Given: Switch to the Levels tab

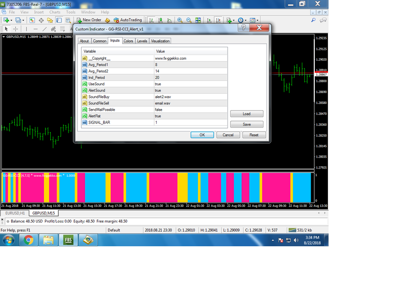Looking at the screenshot, I should click(x=142, y=41).
